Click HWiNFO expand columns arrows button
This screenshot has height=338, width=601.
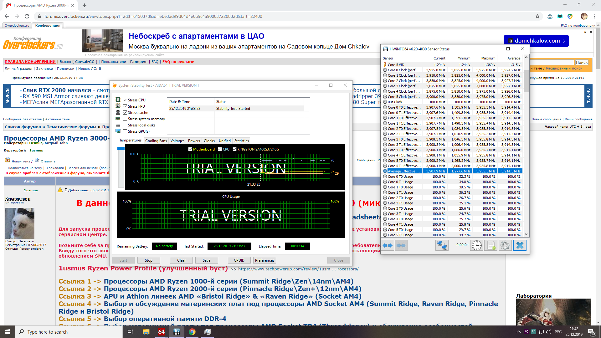point(388,245)
